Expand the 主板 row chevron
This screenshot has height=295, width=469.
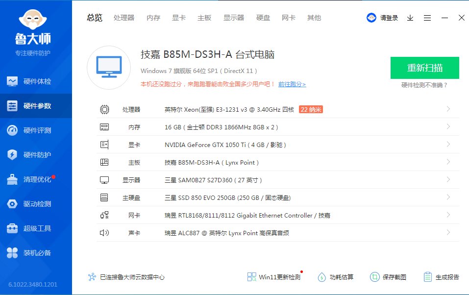(448, 162)
